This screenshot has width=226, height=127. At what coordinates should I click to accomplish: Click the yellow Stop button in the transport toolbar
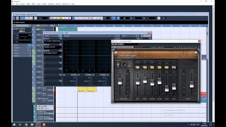[61, 18]
